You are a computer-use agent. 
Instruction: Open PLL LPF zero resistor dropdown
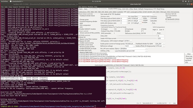click(x=131, y=49)
